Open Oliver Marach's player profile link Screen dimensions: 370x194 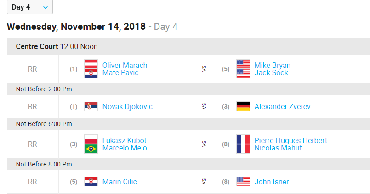pyautogui.click(x=125, y=65)
